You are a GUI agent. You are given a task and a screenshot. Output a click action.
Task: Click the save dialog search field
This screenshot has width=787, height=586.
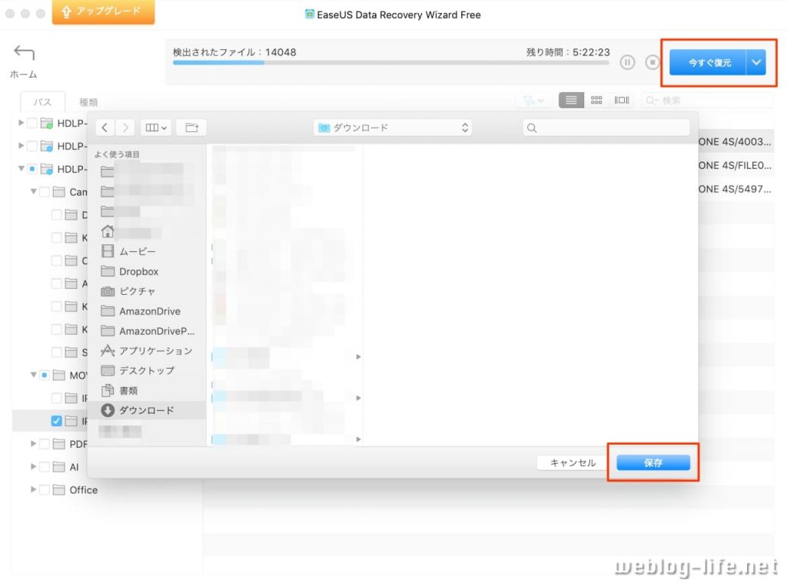(606, 128)
